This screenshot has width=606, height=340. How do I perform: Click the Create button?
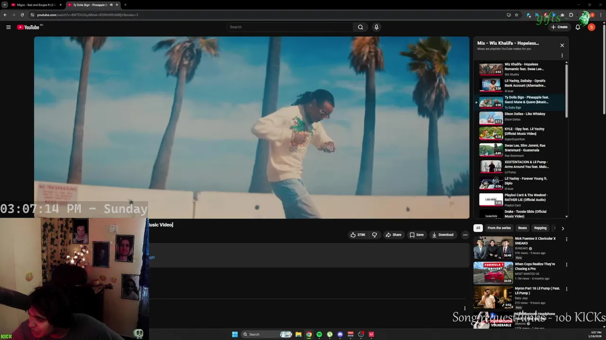559,27
